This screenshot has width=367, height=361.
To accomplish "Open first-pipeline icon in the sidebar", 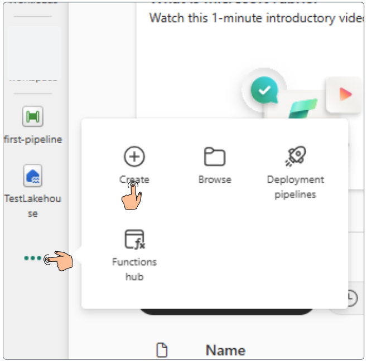I will 33,116.
